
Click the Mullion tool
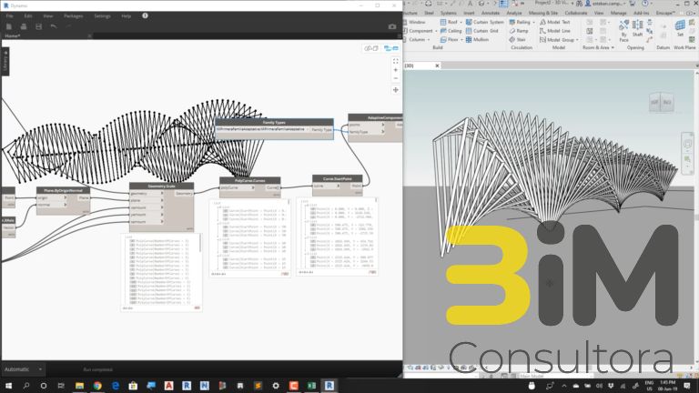[x=478, y=40]
